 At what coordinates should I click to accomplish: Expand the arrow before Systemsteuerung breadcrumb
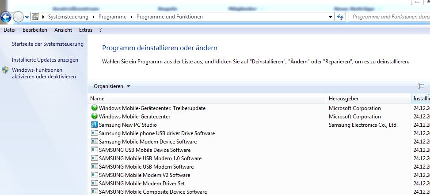[43, 17]
